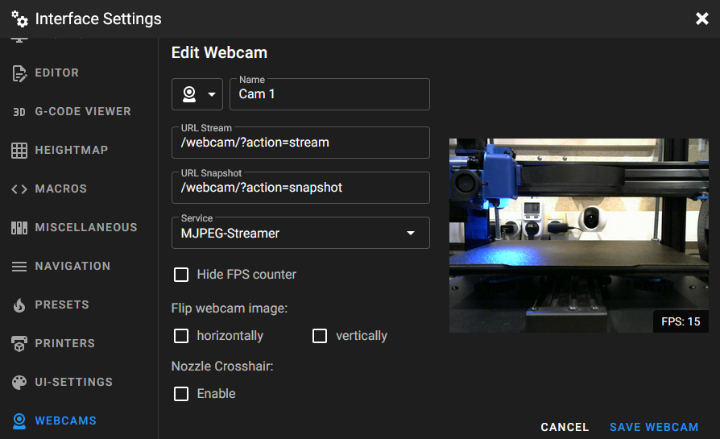The width and height of the screenshot is (720, 439).
Task: Cancel editing the webcam
Action: click(x=565, y=427)
